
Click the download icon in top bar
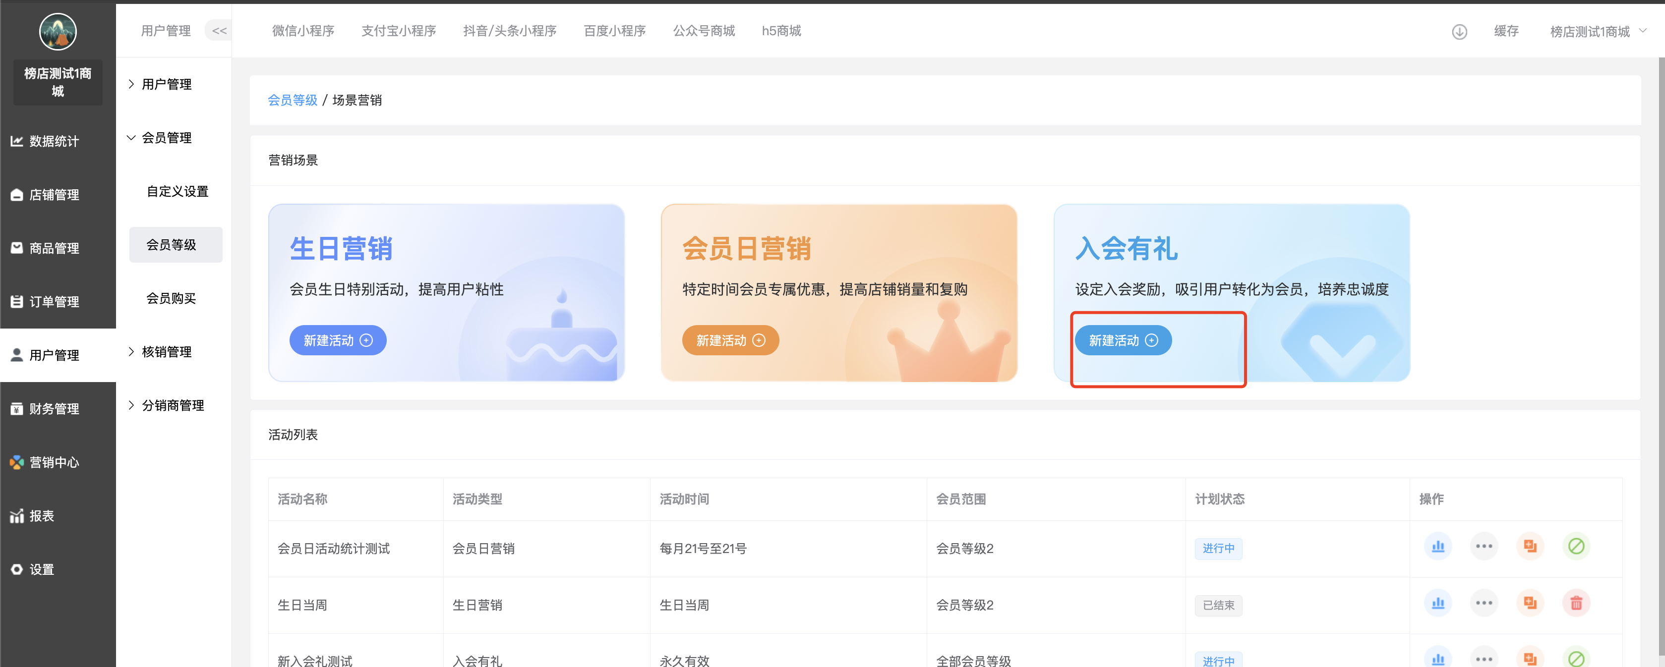coord(1459,32)
